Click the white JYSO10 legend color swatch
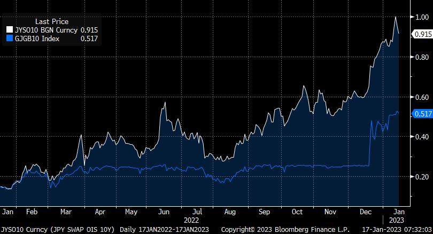The height and width of the screenshot is (234, 433). pos(9,30)
